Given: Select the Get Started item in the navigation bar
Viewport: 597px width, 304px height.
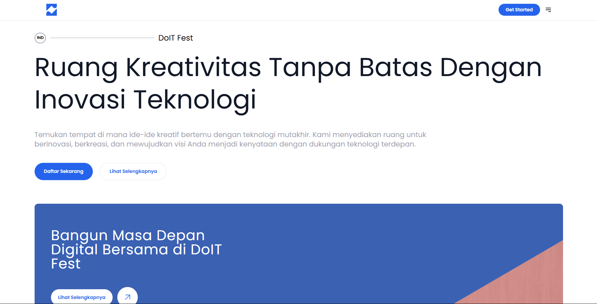Looking at the screenshot, I should [519, 10].
